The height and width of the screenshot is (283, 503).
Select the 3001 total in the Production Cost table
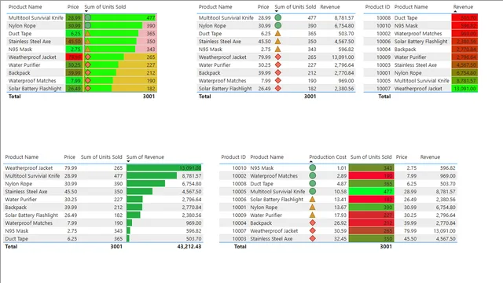pyautogui.click(x=386, y=246)
